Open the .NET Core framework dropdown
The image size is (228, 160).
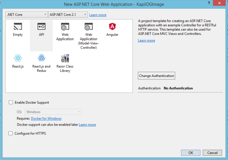(x=27, y=14)
